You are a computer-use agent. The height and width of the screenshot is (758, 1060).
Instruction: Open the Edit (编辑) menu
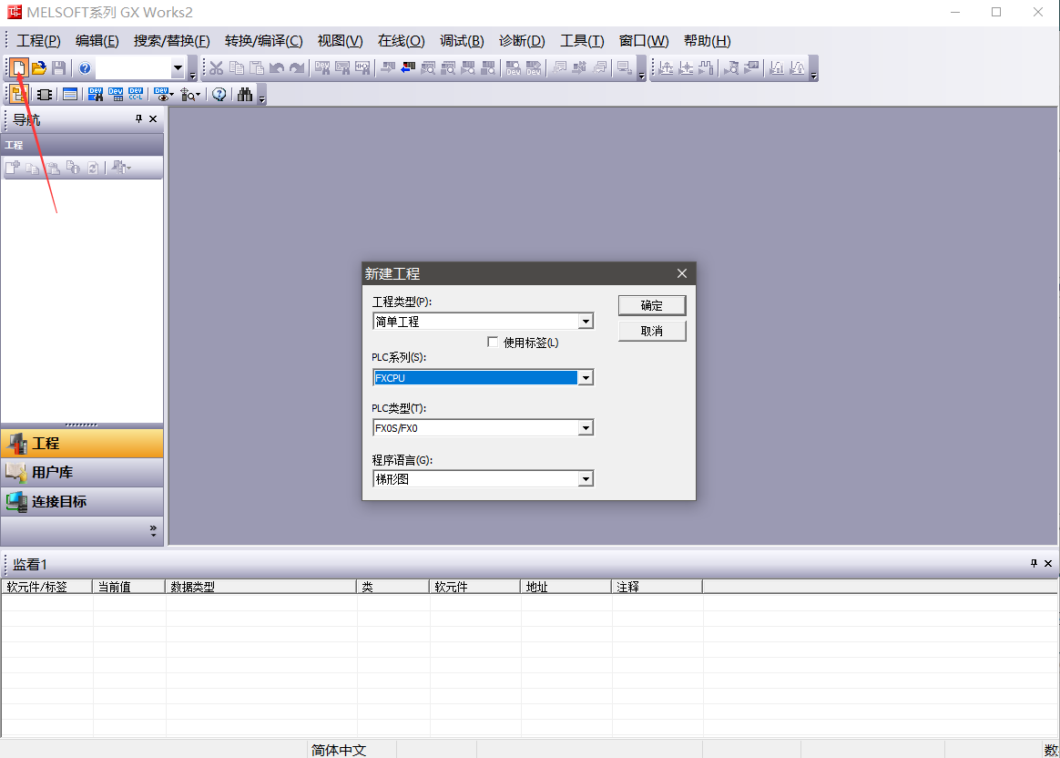coord(97,41)
